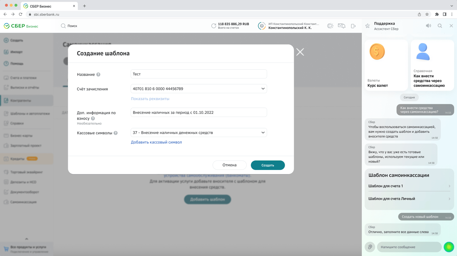Viewport: 457px width, 256px height.
Task: Open the Курс валют card
Action: tap(386, 65)
